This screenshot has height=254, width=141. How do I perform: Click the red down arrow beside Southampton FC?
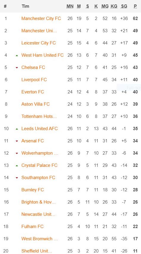17,178
